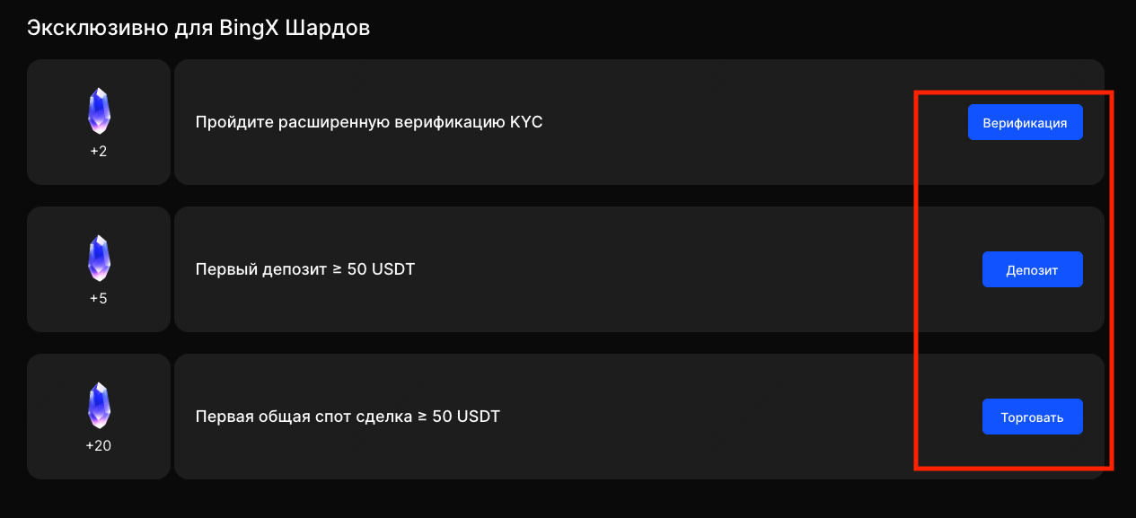Select the 'Пройдите расширенную верификацию KYC' task text
The width and height of the screenshot is (1136, 518).
click(368, 122)
